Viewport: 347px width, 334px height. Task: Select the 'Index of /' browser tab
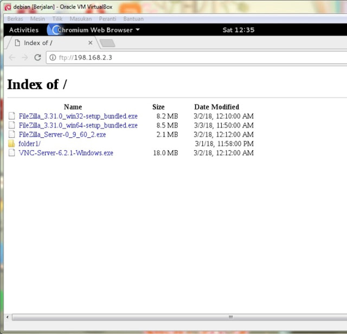tap(53, 43)
